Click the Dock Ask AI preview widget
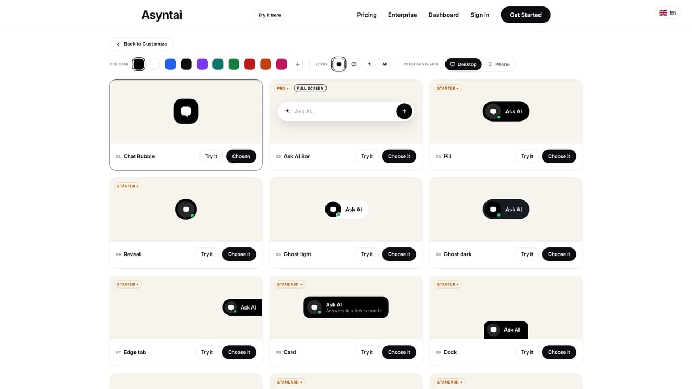This screenshot has width=692, height=389. click(506, 330)
